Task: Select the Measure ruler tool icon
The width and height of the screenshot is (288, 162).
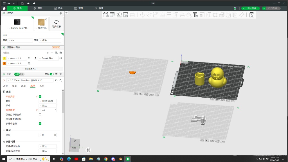Action: [x=242, y=15]
